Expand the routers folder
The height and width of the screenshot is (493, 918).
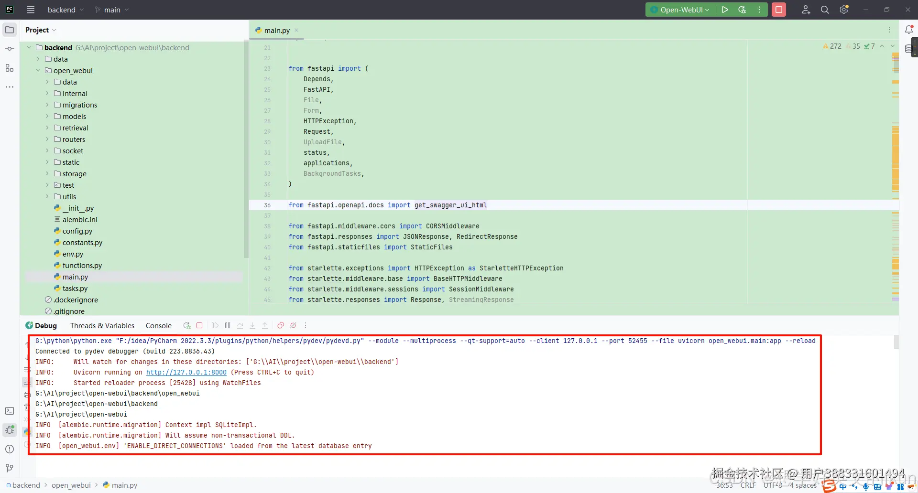[x=47, y=139]
